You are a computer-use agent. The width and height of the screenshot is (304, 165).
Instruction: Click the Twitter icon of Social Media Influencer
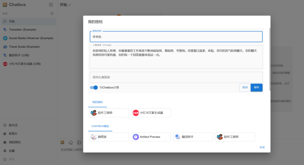pos(5,38)
